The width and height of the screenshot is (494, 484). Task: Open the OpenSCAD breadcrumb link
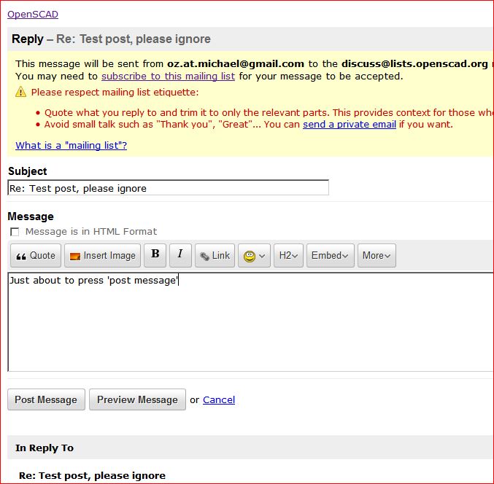(x=33, y=14)
